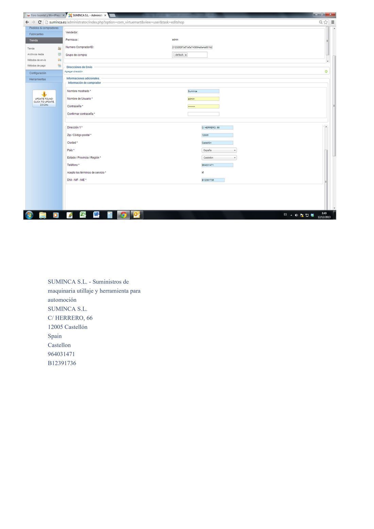
Task: Open the Tienda submenu item
Action: (x=31, y=49)
